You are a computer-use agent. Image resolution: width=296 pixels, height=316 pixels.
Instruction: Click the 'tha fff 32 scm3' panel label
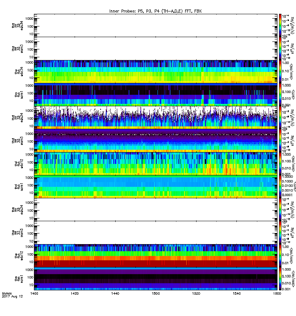click(x=17, y=49)
